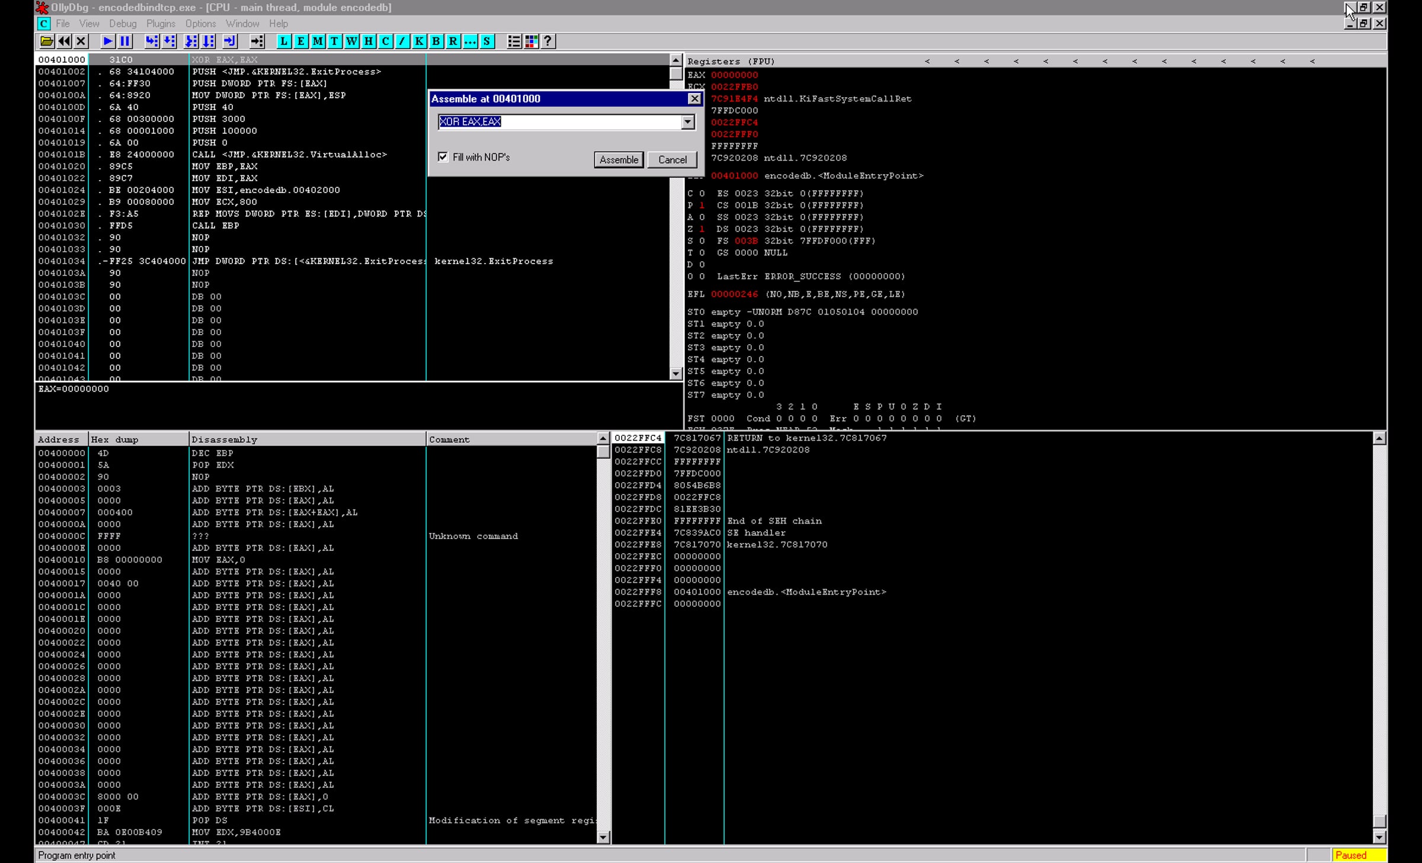Select stack row 0022FFE4 SE handler
This screenshot has width=1422, height=863.
click(992, 533)
